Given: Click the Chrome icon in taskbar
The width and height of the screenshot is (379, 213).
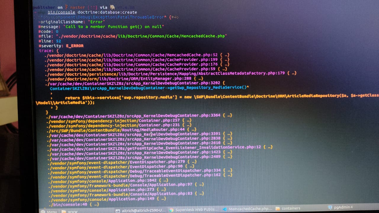Looking at the screenshot, I should (171, 210).
